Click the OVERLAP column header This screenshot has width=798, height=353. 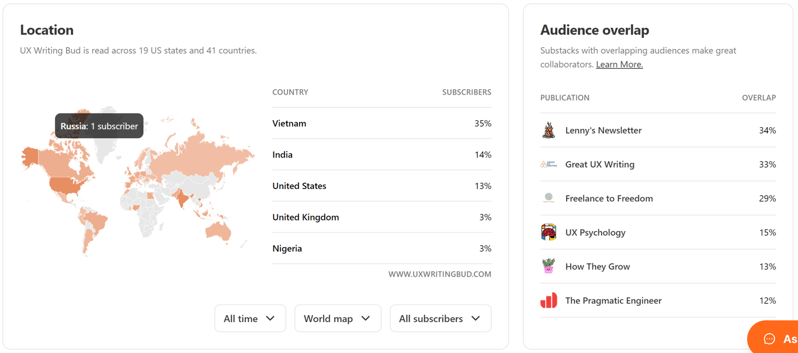[x=759, y=97]
